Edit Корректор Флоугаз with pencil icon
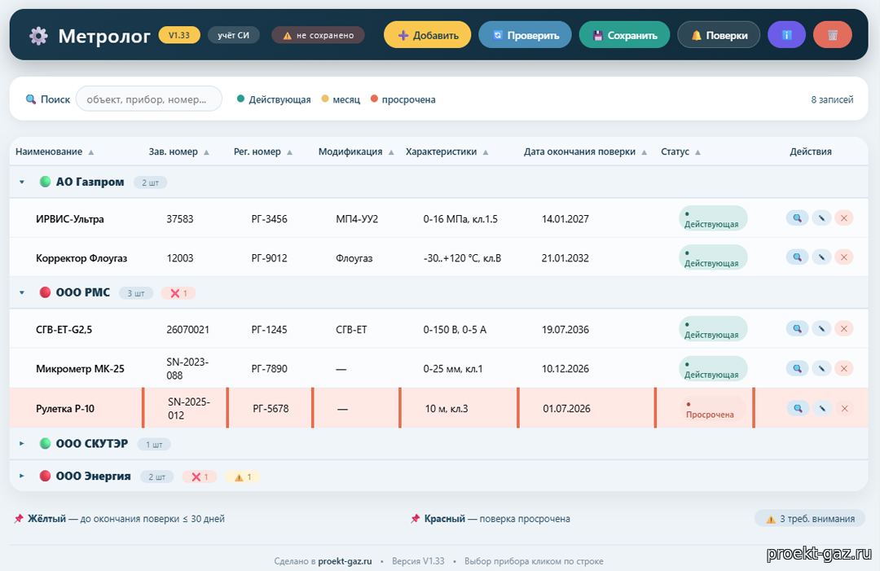880x571 pixels. click(x=821, y=257)
